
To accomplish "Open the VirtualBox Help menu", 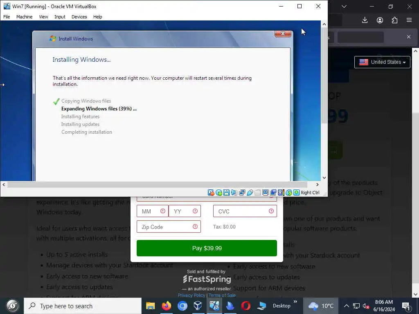I will [x=97, y=16].
